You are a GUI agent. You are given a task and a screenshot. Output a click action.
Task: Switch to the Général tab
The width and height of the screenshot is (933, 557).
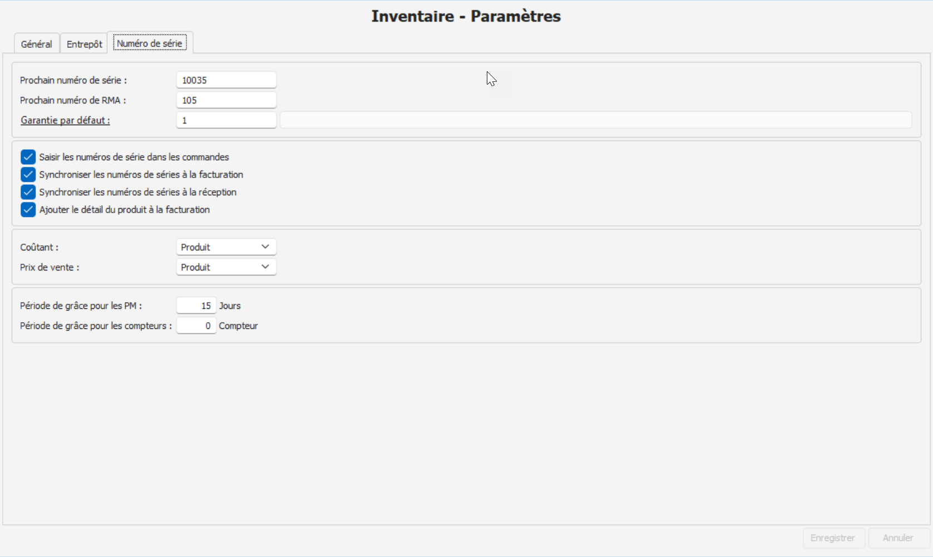click(x=36, y=44)
